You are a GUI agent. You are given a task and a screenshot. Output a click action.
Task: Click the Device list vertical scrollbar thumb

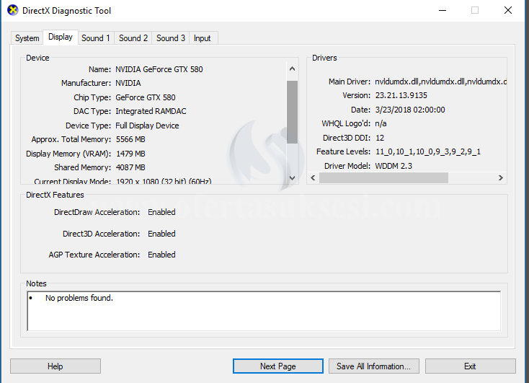coord(292,112)
